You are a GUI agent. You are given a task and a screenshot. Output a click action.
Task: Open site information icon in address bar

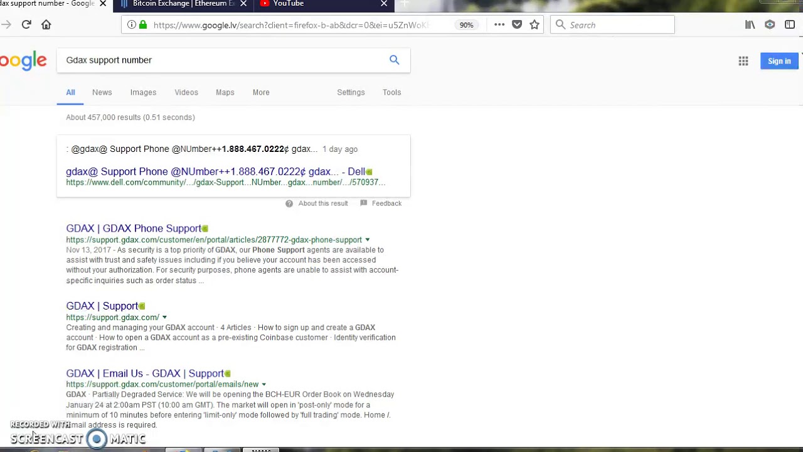(131, 24)
